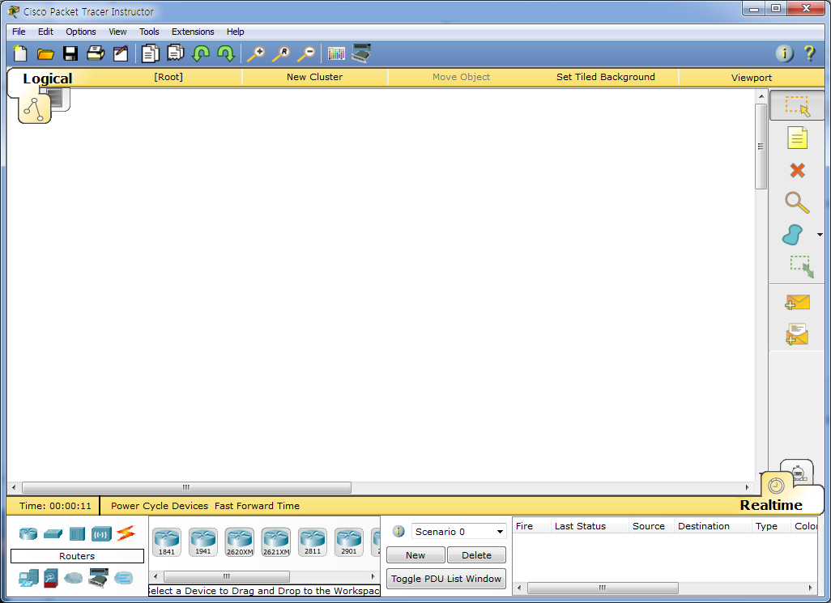Open the custom devices dialog icon
This screenshot has height=603, width=831.
click(x=361, y=53)
